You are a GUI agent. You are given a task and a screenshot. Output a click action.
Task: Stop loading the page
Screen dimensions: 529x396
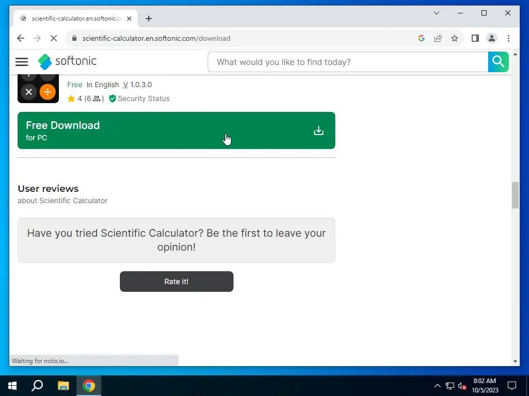(54, 38)
